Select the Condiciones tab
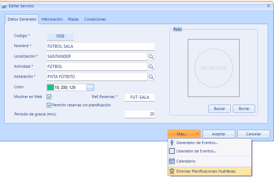The image size is (274, 181). [x=95, y=20]
